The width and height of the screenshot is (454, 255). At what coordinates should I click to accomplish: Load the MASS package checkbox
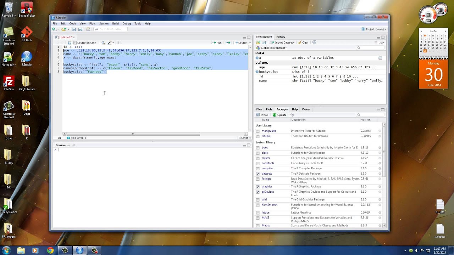tap(258, 218)
